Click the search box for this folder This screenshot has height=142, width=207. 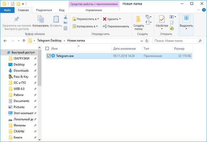click(178, 41)
